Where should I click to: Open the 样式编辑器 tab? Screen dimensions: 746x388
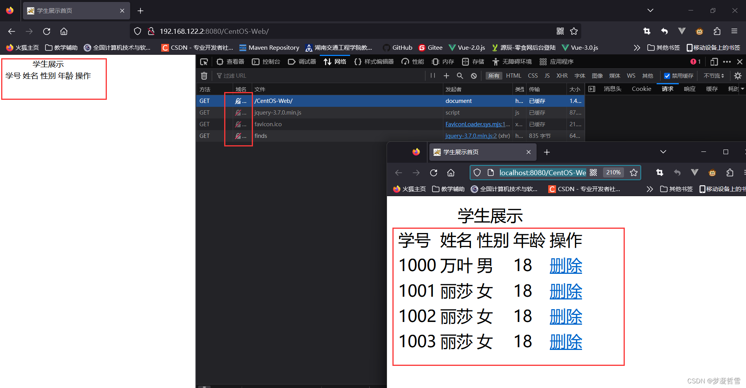coord(374,62)
